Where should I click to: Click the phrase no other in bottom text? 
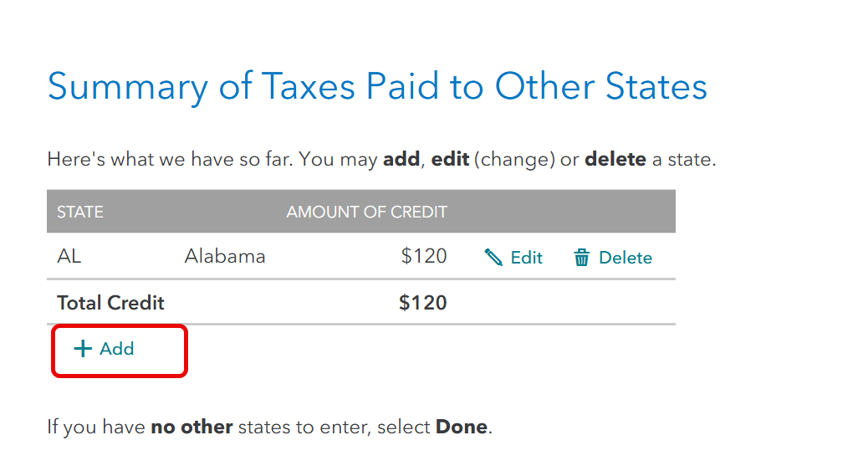tap(192, 427)
